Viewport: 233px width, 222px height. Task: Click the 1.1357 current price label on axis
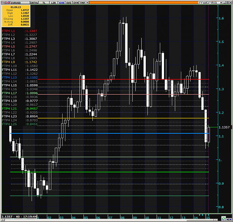[224, 127]
